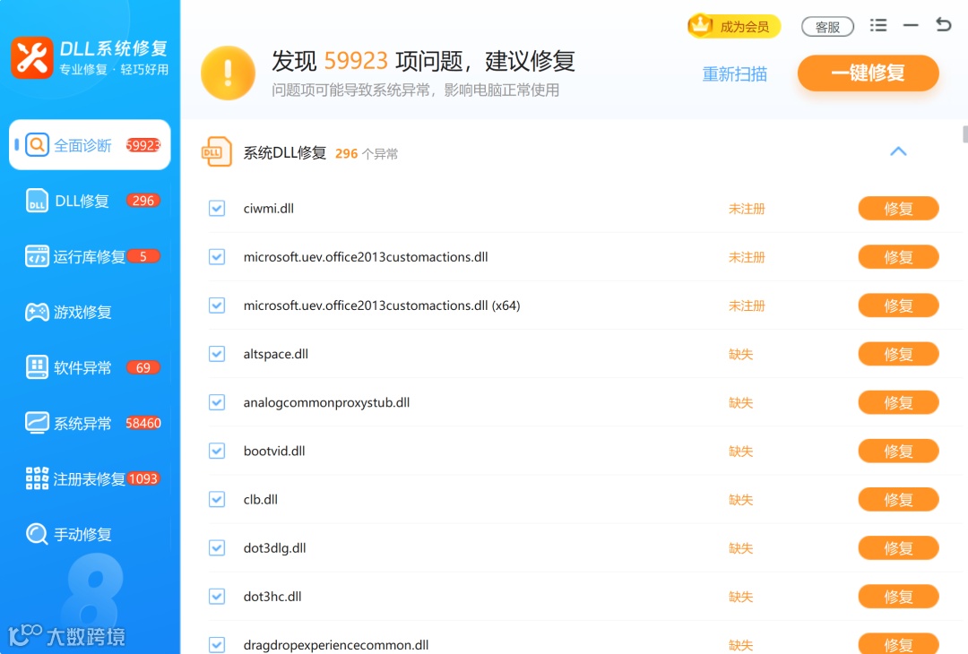
Task: Click the clb.dll file name
Action: [x=261, y=500]
